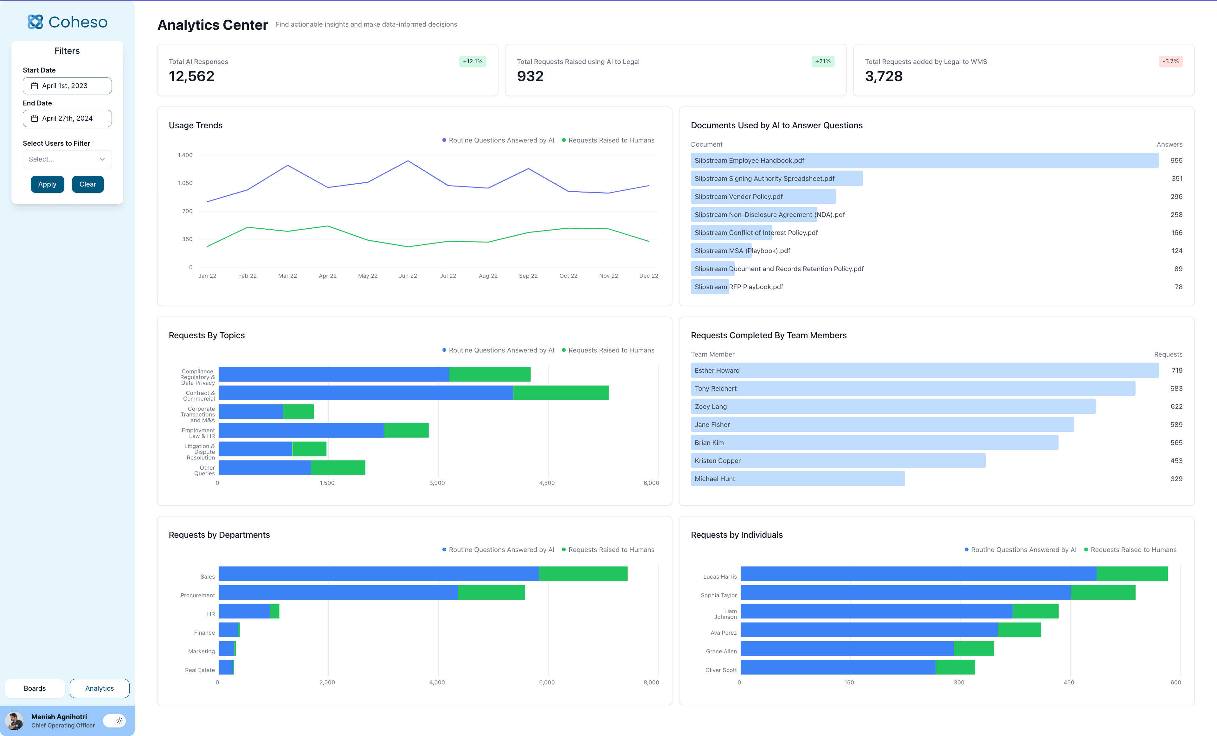Toggle Routine Questions legend dot in Usage Trends
The width and height of the screenshot is (1217, 736).
tap(444, 140)
